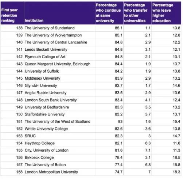Click London South Bank University cell
183x179 pixels.
click(x=59, y=100)
